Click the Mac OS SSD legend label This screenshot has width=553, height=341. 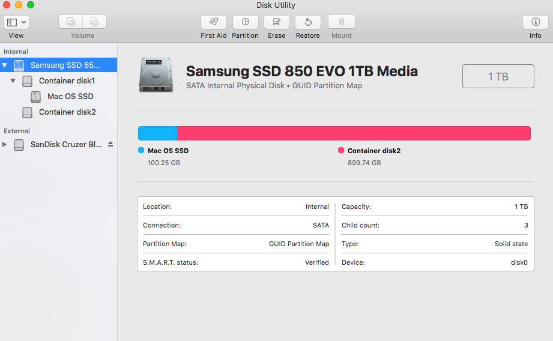[168, 151]
